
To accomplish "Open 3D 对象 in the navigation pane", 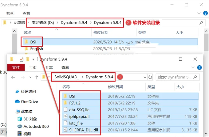I will 27,119.
